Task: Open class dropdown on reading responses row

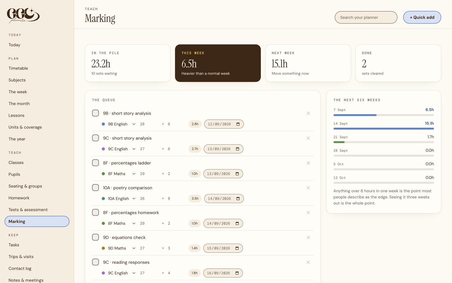Action: point(122,273)
